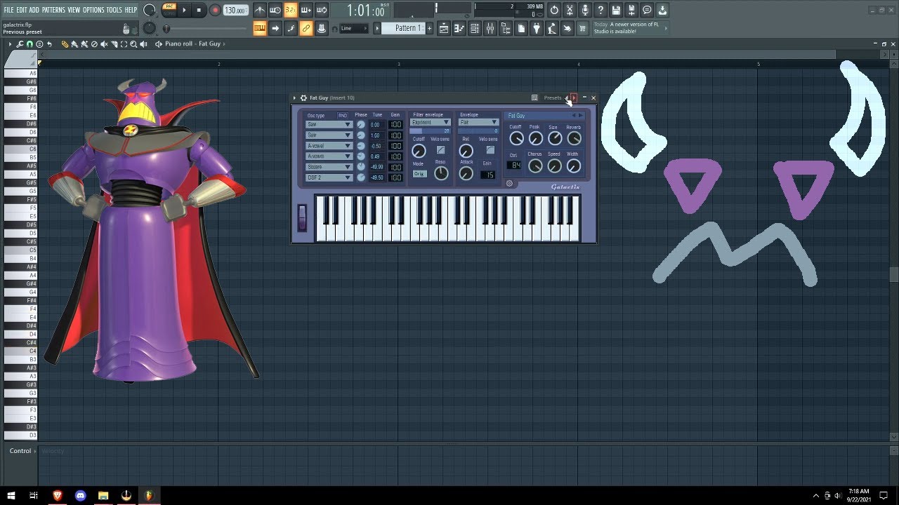Toggle auto-scrolling arrow icon

pyautogui.click(x=275, y=28)
